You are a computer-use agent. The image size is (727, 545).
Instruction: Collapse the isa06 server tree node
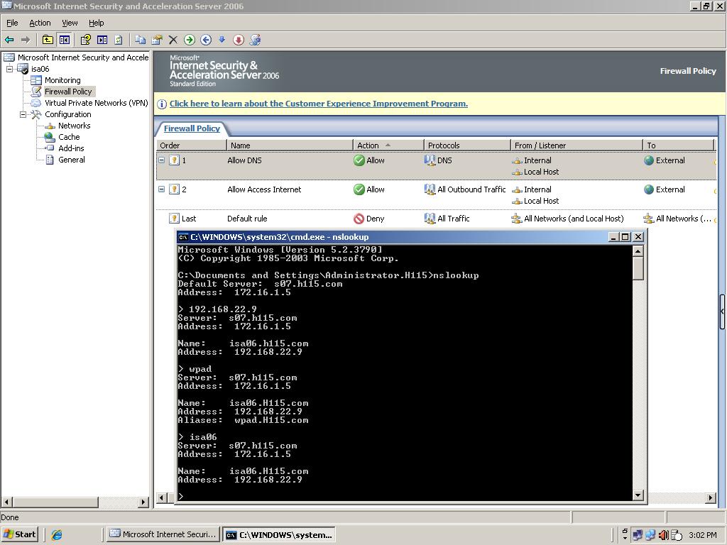pos(10,69)
